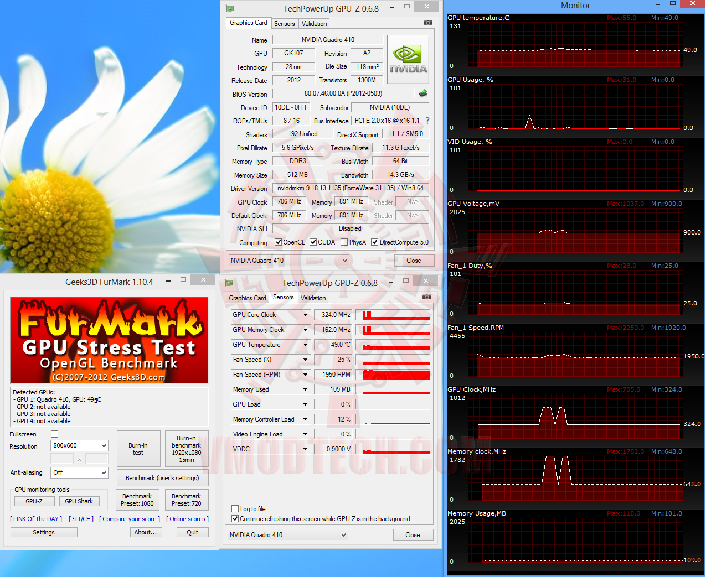
Task: Launch GPU-Z from FurMark monitoring tools
Action: [34, 501]
